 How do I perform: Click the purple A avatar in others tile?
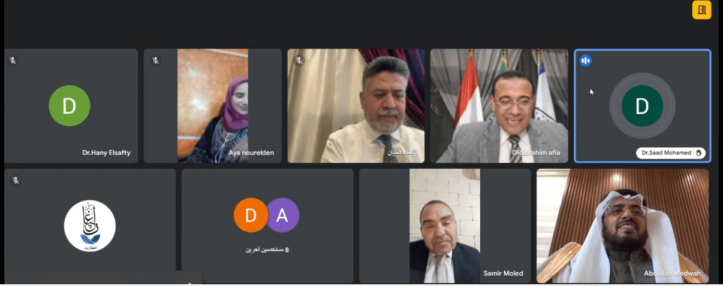282,215
